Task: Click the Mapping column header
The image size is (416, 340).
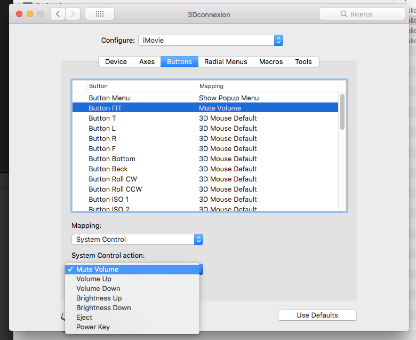Action: coord(267,86)
